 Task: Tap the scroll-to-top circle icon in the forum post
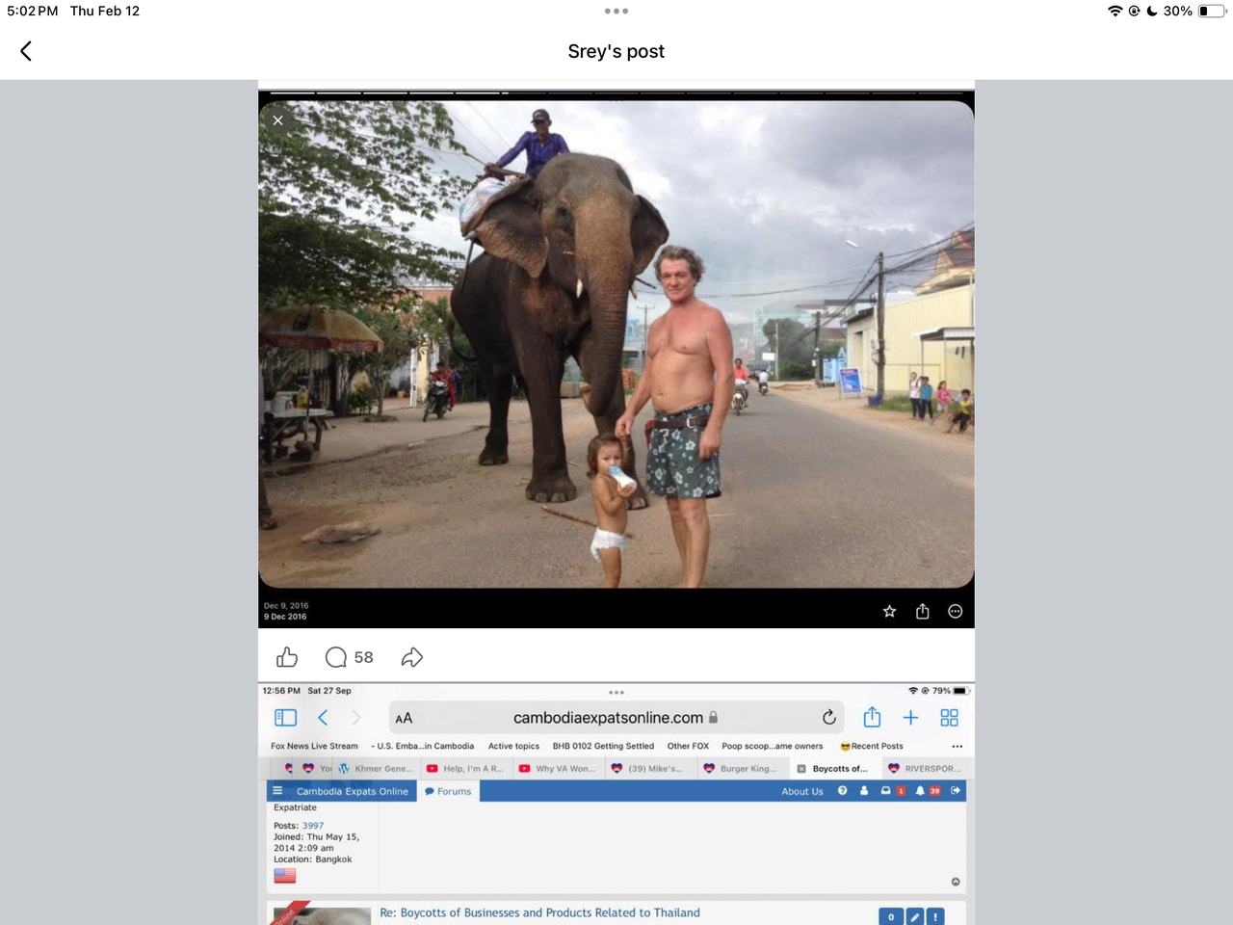point(956,882)
